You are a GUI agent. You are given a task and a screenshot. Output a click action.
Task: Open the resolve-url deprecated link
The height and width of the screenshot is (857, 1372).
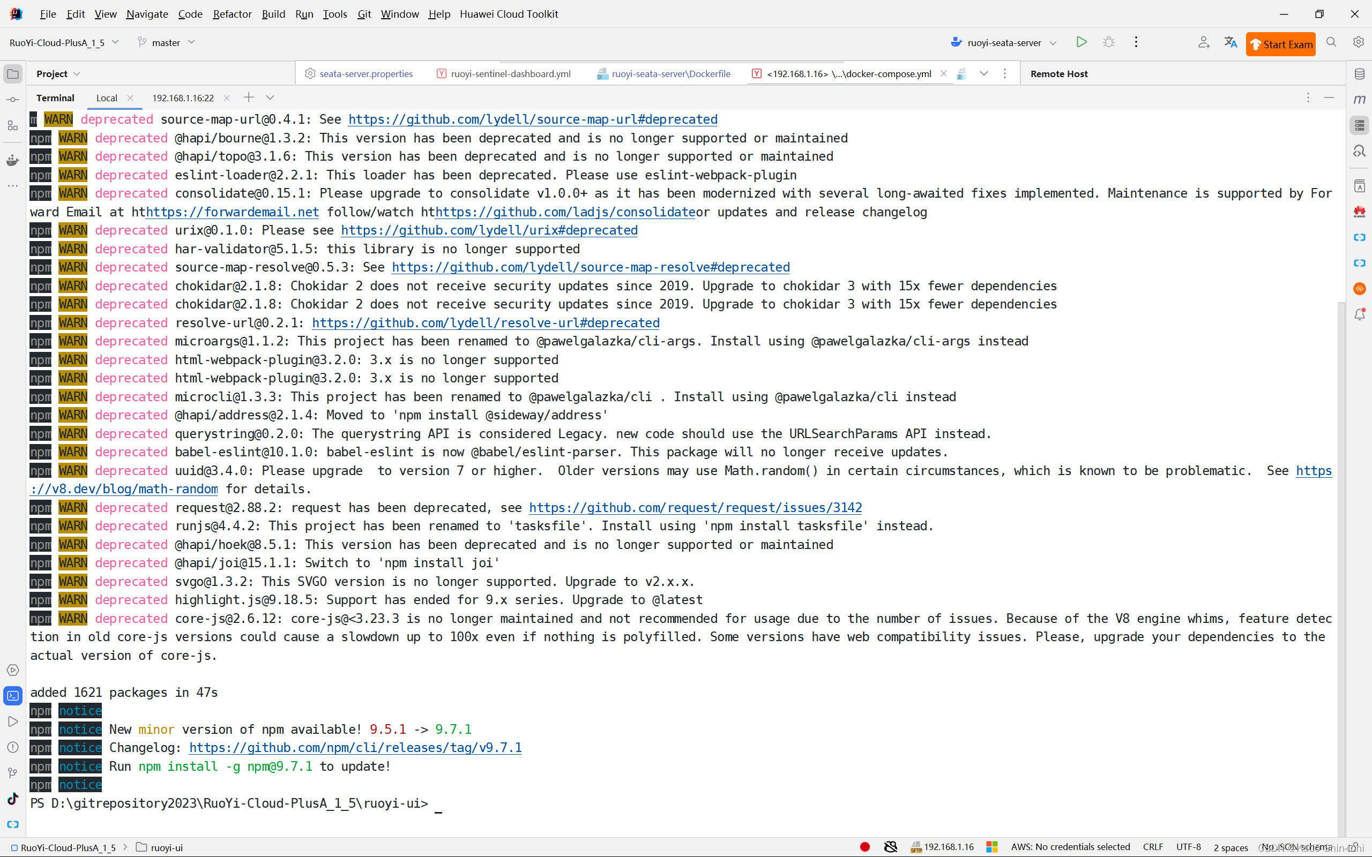pos(486,322)
